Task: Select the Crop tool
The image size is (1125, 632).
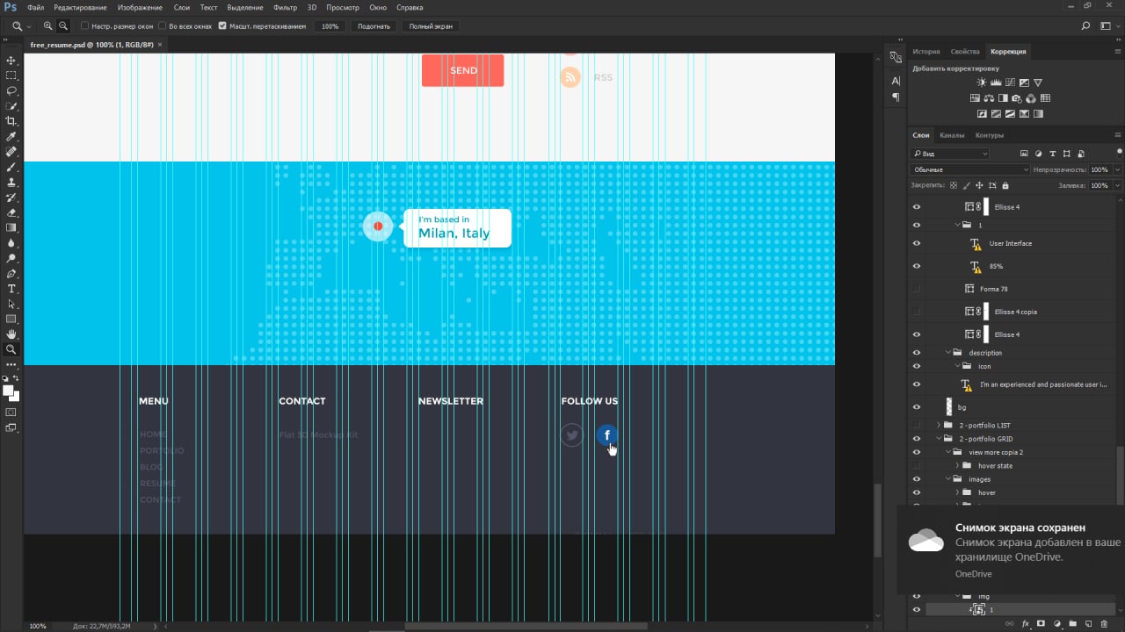Action: 11,121
